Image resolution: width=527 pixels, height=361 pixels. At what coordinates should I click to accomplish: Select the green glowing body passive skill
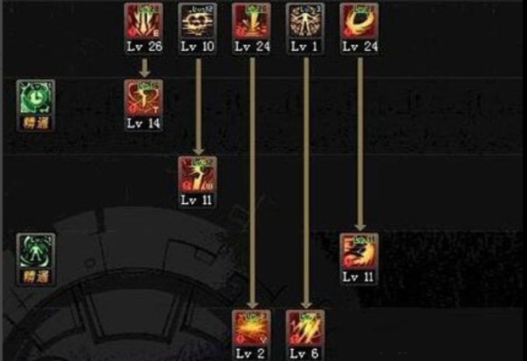tap(36, 251)
